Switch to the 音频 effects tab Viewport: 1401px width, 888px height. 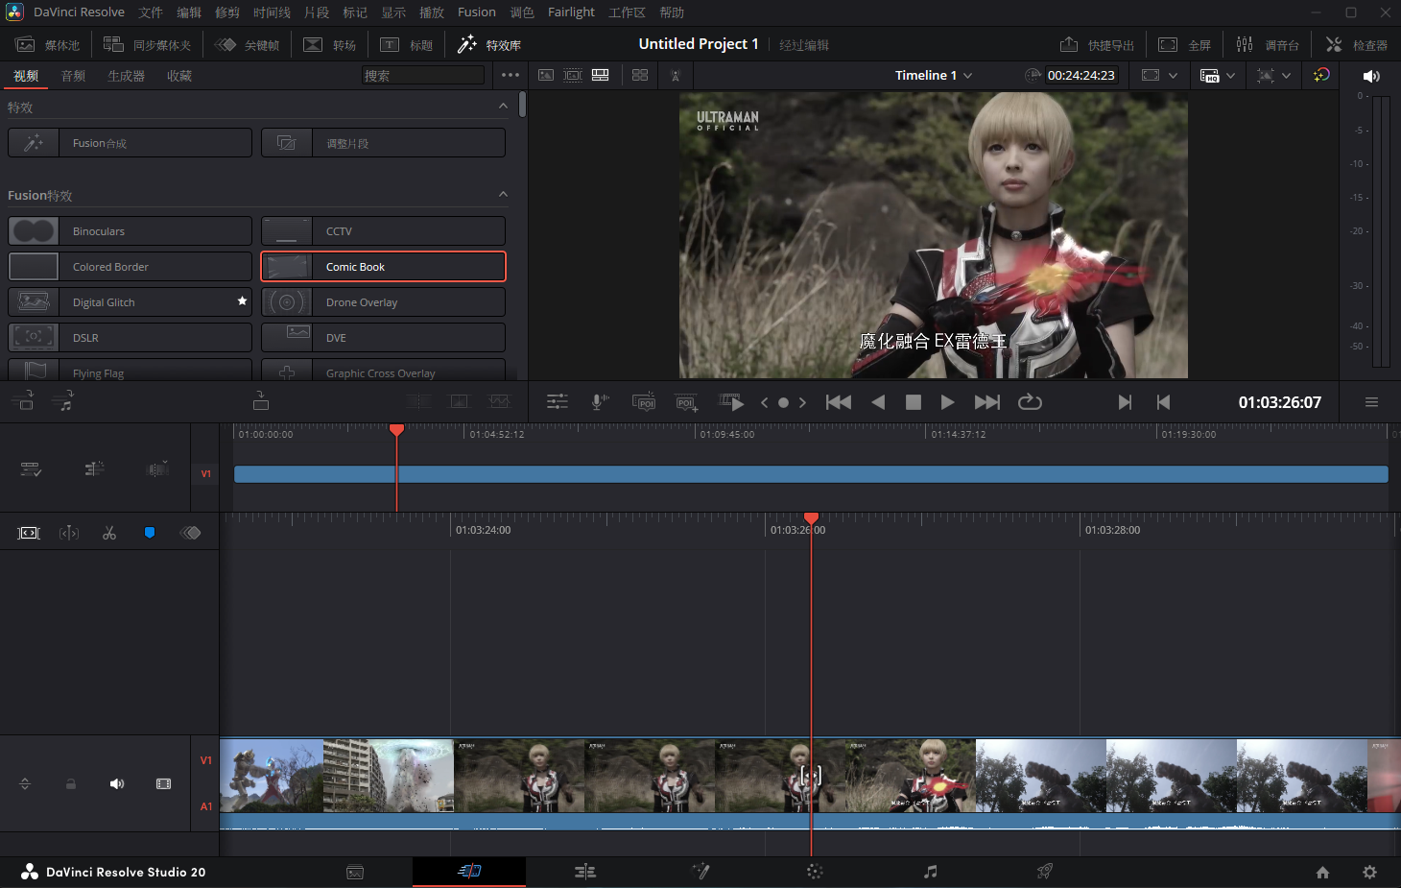[73, 76]
